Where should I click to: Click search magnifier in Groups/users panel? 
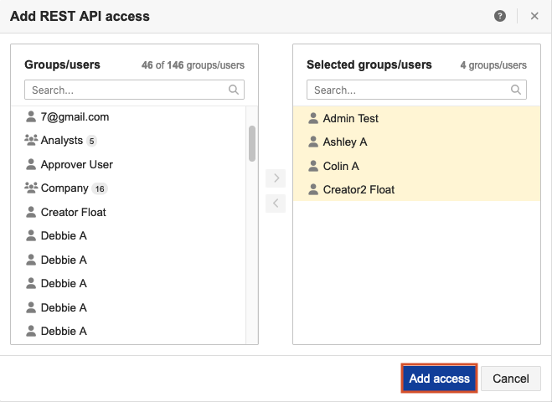tap(234, 90)
